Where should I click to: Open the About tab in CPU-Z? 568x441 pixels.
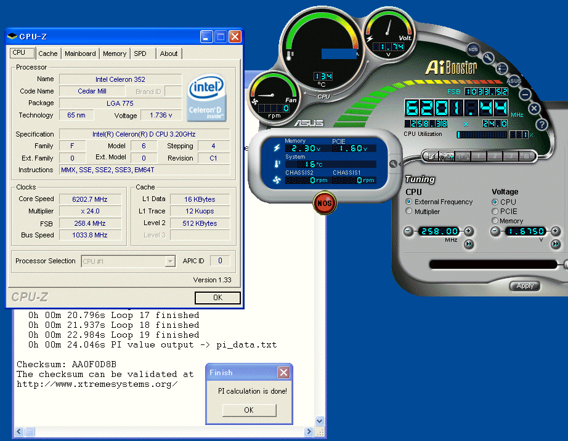[169, 54]
